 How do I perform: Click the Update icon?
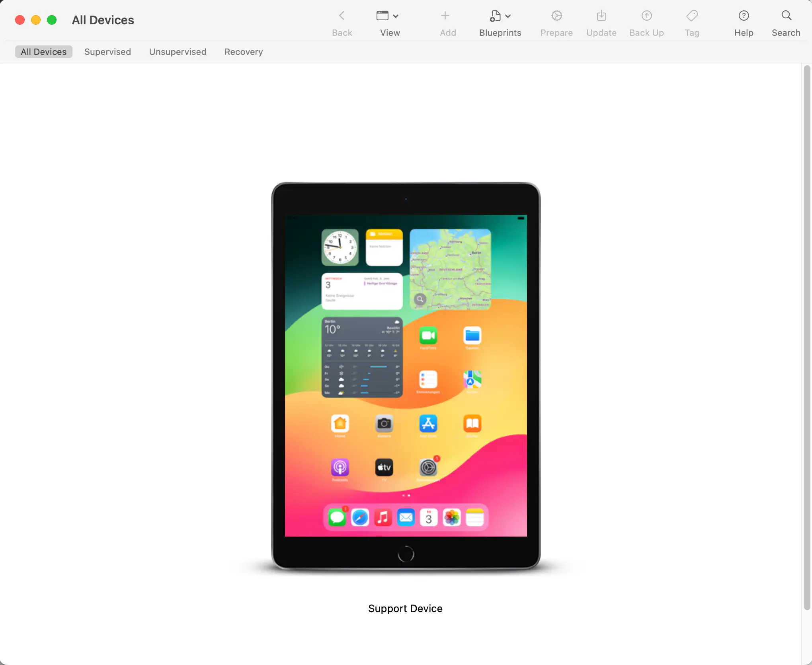[601, 16]
